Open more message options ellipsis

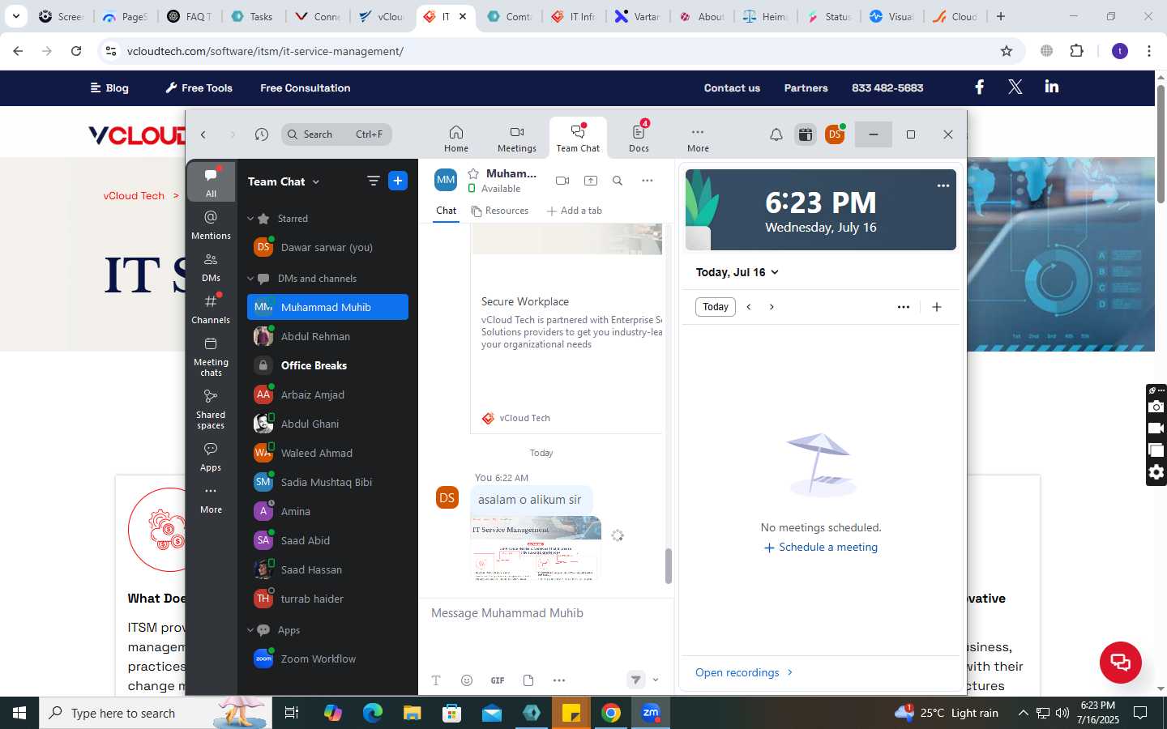coord(559,680)
